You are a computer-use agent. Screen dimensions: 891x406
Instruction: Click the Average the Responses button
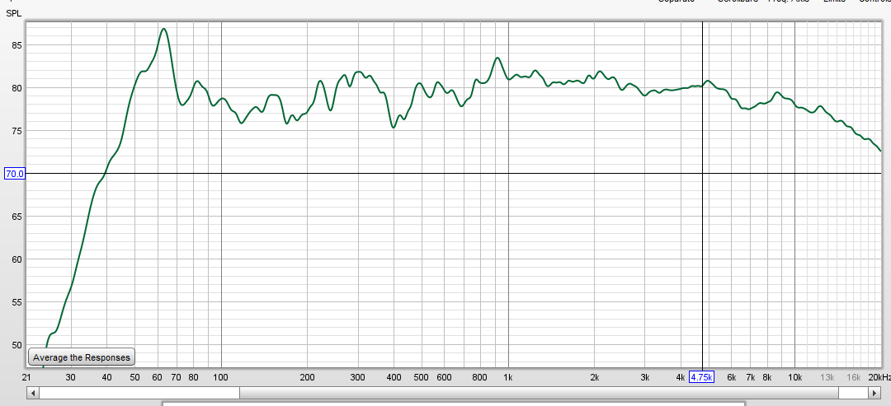[x=81, y=357]
